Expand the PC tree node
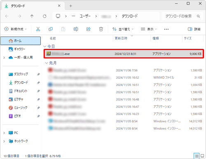The image size is (206, 159). [x=4, y=133]
